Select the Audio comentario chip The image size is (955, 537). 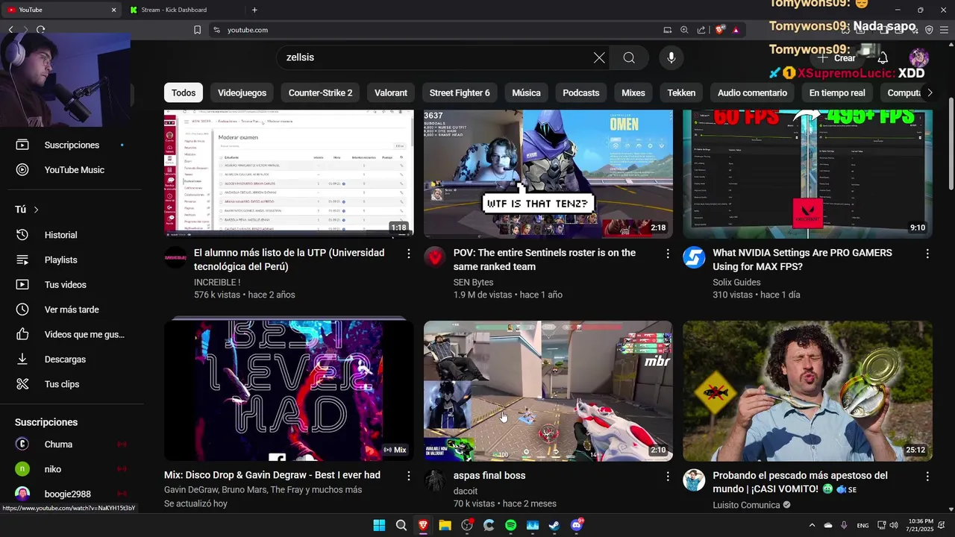tap(752, 92)
